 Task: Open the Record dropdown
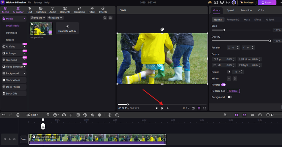tap(55, 18)
